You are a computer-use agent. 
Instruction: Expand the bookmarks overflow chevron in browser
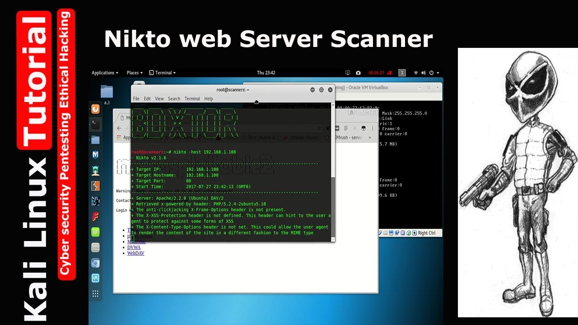(370, 137)
